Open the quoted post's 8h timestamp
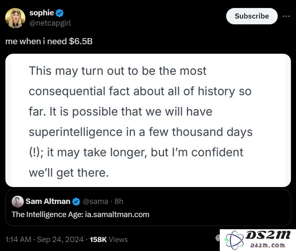296x251 pixels. click(119, 201)
